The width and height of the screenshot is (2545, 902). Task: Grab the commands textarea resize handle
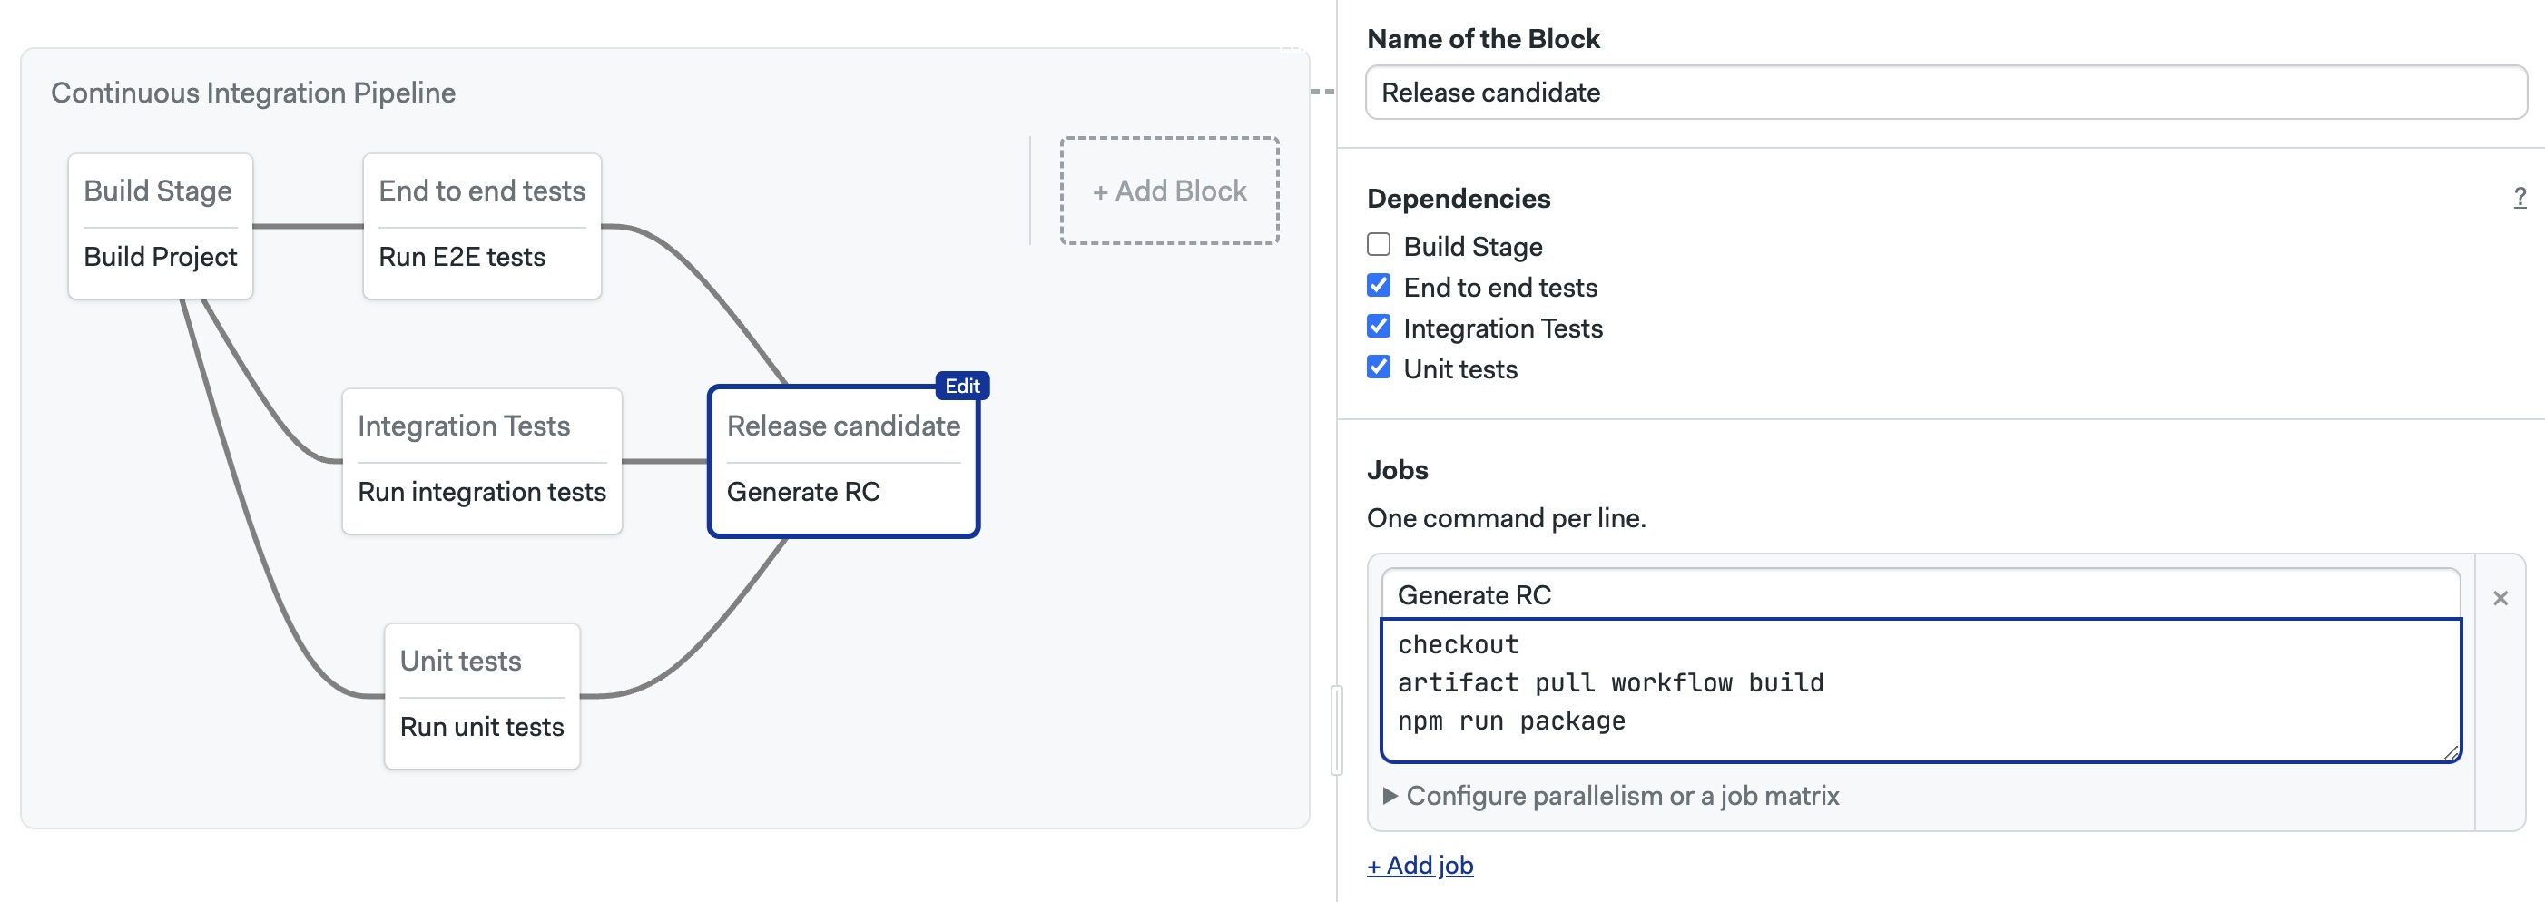click(2452, 753)
